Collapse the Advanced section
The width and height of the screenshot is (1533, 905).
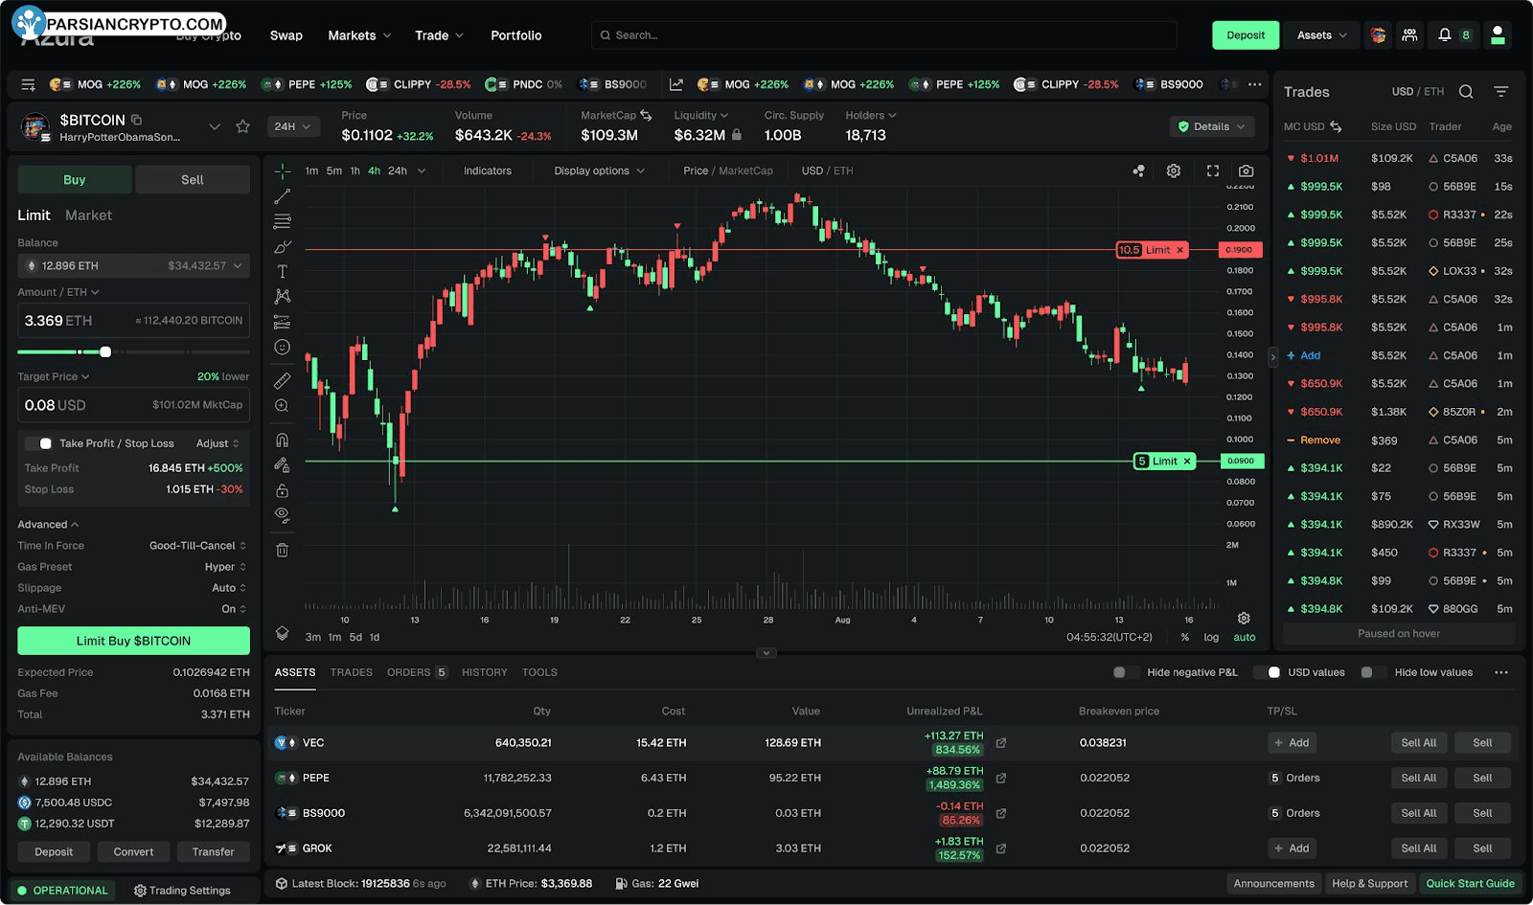48,525
